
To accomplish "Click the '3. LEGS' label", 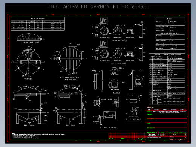I will pos(116,92).
